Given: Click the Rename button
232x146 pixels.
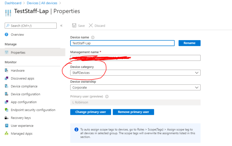Looking at the screenshot, I should pos(189,43).
